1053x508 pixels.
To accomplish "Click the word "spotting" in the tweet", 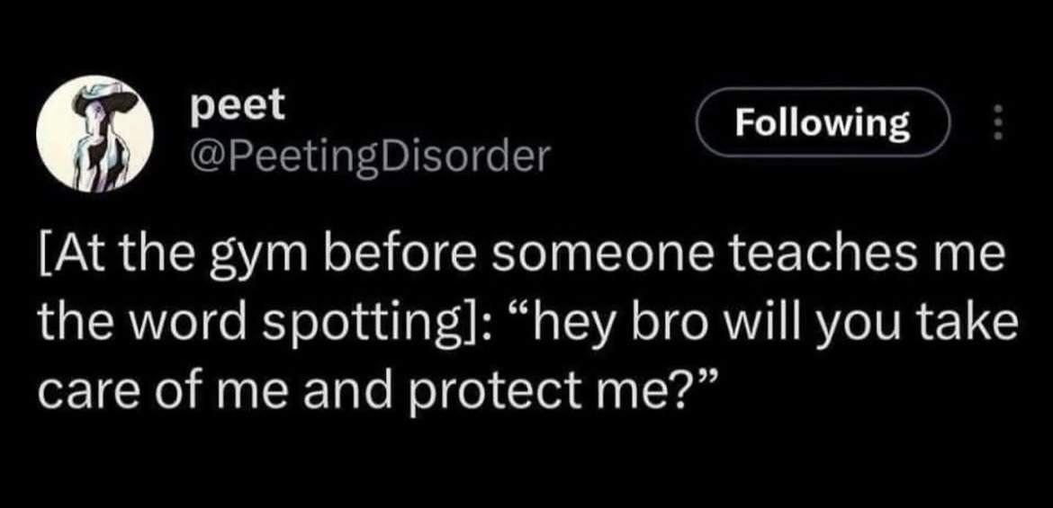I will [x=365, y=325].
